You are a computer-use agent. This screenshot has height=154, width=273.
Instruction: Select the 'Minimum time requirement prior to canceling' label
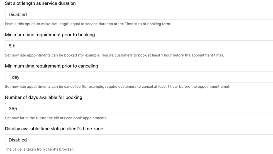(x=52, y=66)
